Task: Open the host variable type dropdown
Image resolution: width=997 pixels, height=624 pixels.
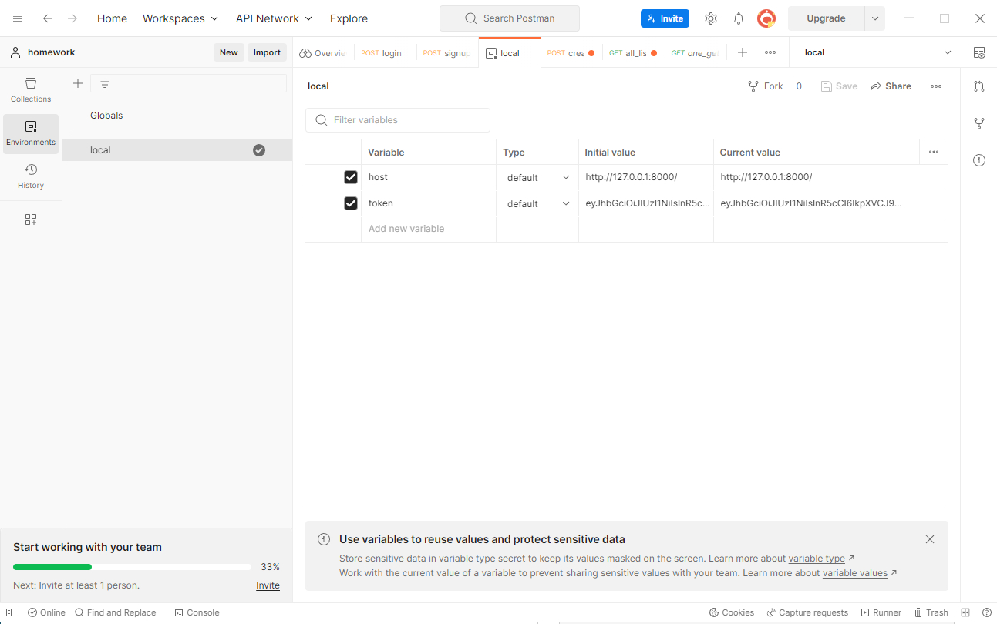Action: 538,178
